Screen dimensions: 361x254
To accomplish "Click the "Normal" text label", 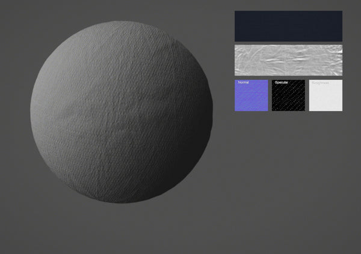I will 244,82.
